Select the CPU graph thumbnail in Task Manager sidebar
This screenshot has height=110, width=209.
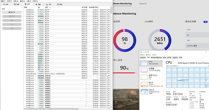pos(144,63)
